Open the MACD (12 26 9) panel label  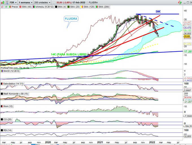[x=11, y=71]
